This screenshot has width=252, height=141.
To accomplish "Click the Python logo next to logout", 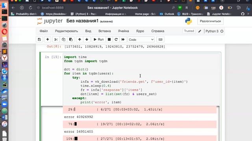I will pyautogui.click(x=189, y=21).
